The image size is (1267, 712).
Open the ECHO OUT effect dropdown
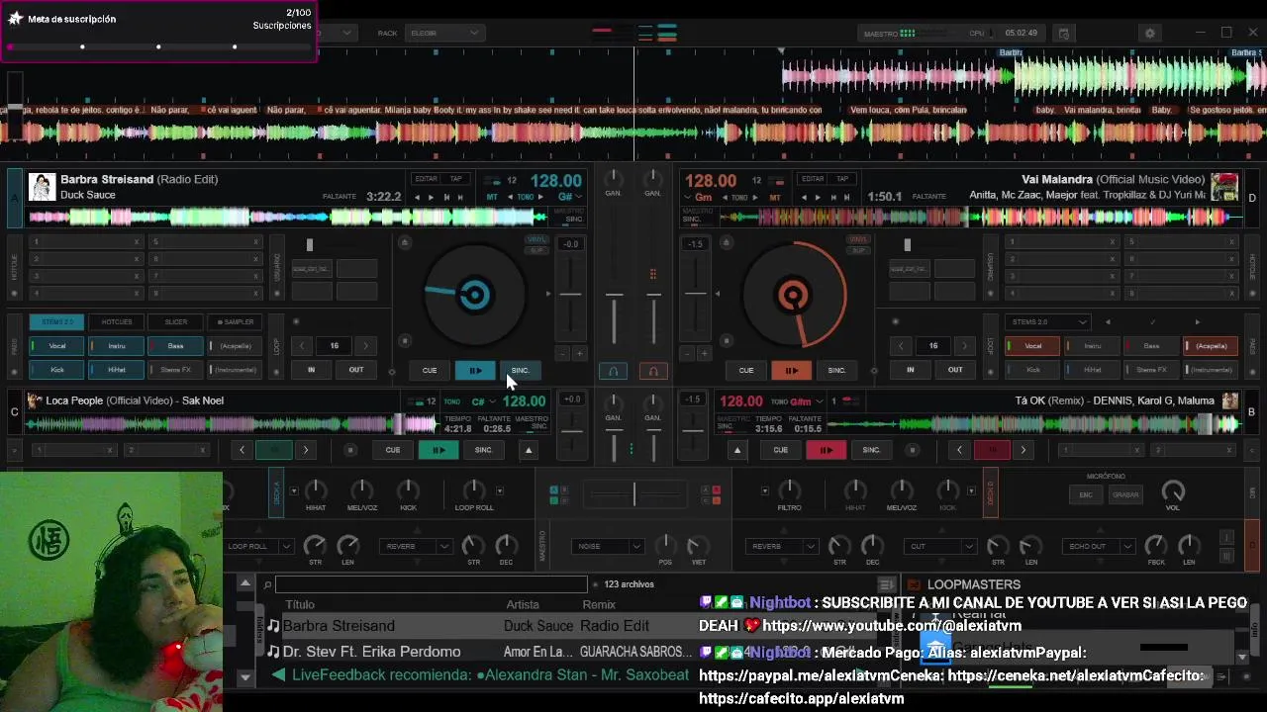point(1098,546)
